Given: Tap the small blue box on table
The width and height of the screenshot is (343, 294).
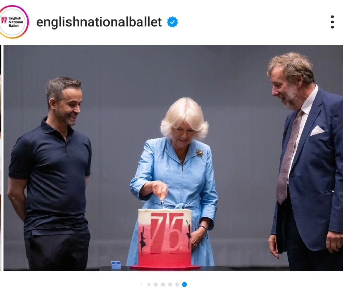Looking at the screenshot, I should coord(116,265).
